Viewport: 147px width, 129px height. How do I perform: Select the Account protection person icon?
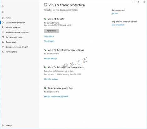pyautogui.click(x=3, y=27)
